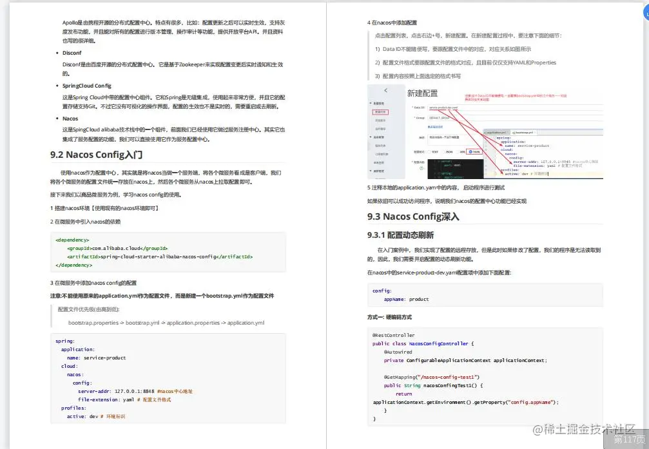649x449 pixels.
Task: Click the bold note starting '注意:不能使用原来的application.yml'
Action: pos(162,296)
